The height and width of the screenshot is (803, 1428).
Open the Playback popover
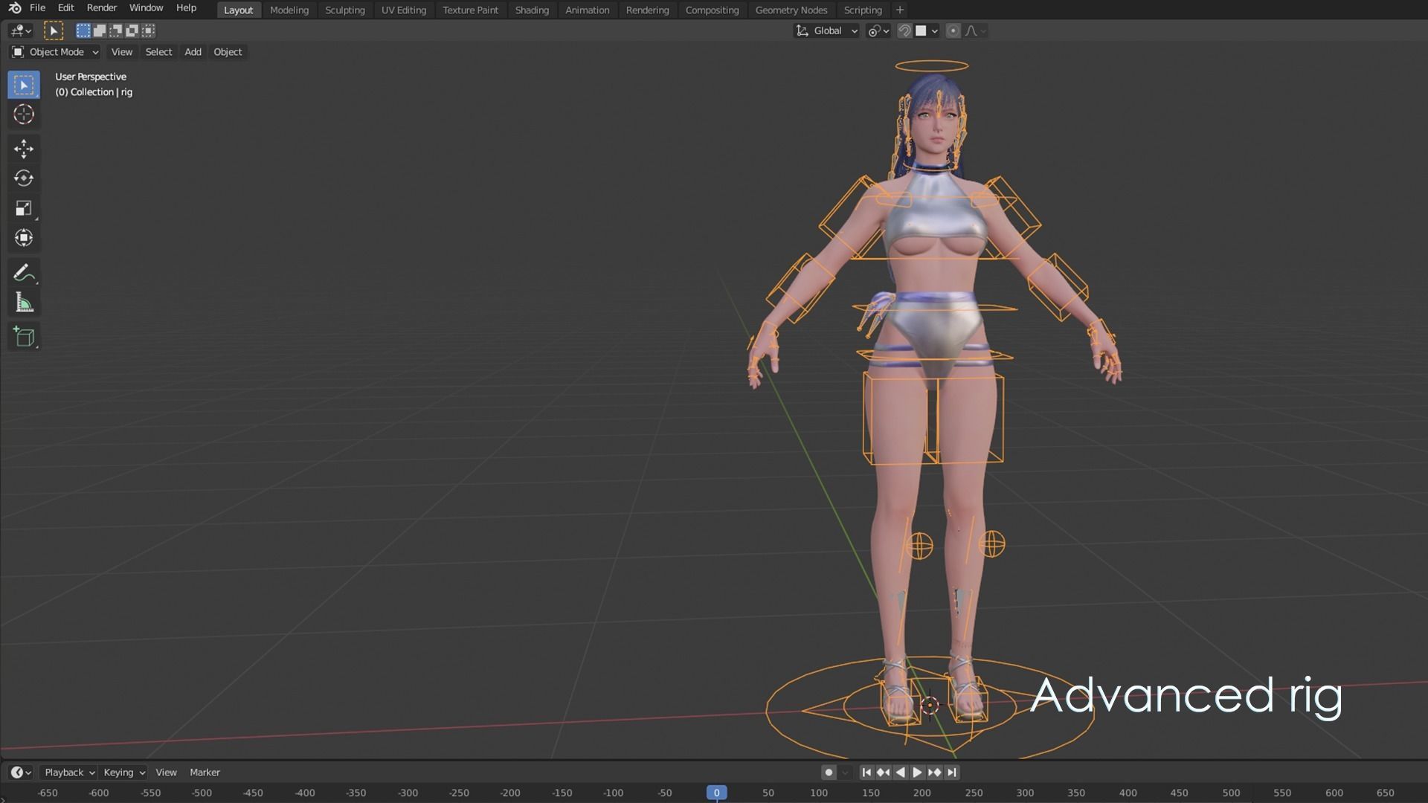pyautogui.click(x=69, y=773)
